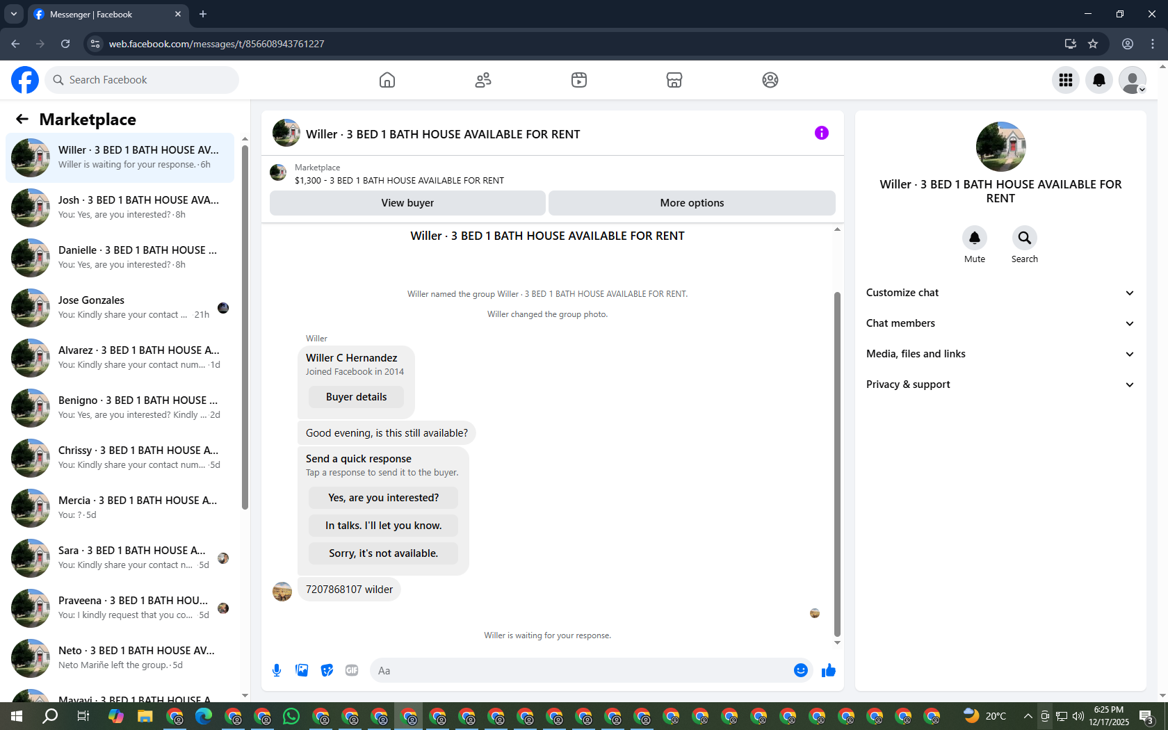
Task: Open Benigno conversation in the list
Action: point(120,408)
